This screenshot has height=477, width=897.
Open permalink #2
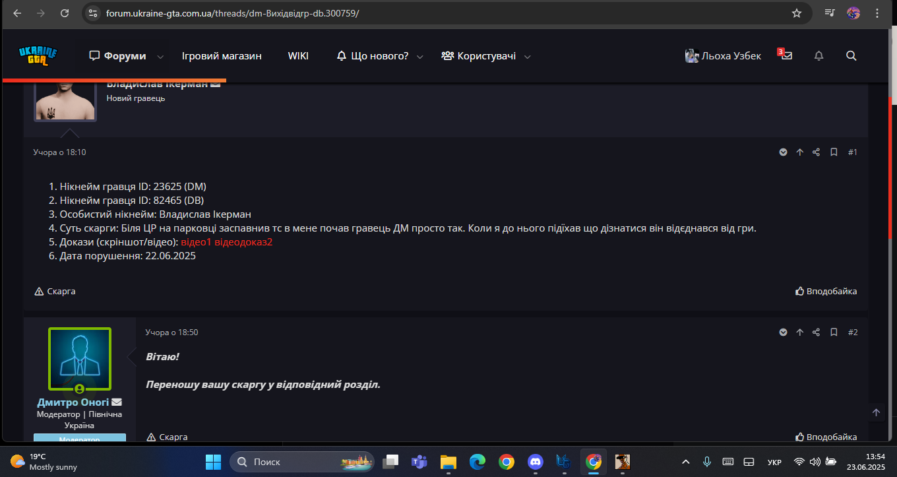852,333
